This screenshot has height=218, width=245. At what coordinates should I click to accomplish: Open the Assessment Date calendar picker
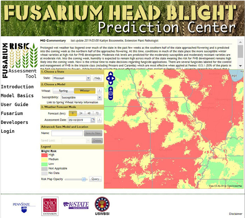tap(93, 120)
